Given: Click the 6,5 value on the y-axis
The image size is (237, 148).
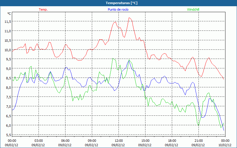Looking at the screenshot, I should click(9, 116).
